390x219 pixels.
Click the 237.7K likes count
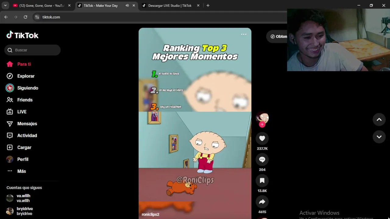pos(262,149)
